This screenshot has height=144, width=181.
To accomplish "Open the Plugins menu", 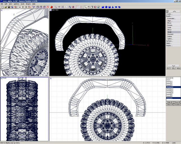I will (28, 4).
